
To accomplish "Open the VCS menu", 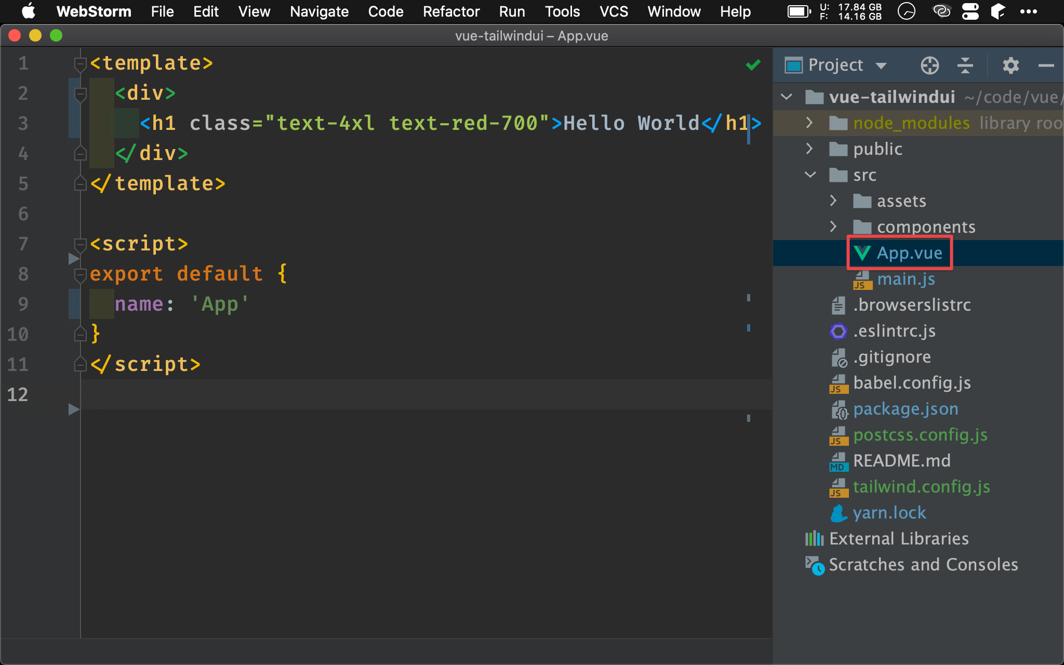I will point(614,11).
